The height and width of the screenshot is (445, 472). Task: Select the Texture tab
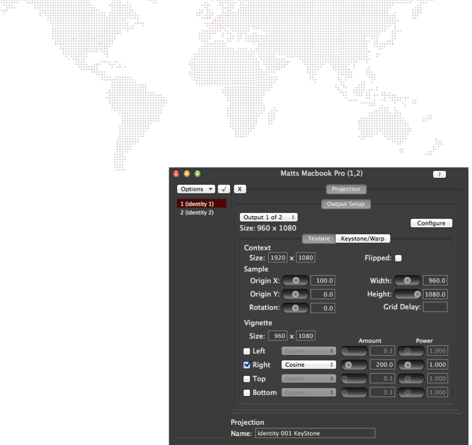pos(319,238)
